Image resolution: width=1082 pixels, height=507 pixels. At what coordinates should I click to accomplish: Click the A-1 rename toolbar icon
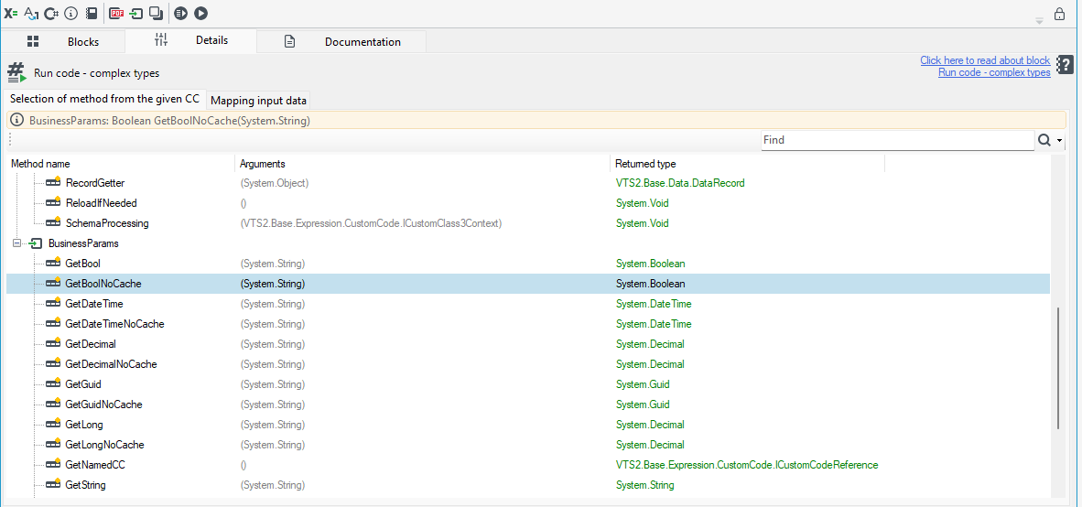(x=31, y=13)
